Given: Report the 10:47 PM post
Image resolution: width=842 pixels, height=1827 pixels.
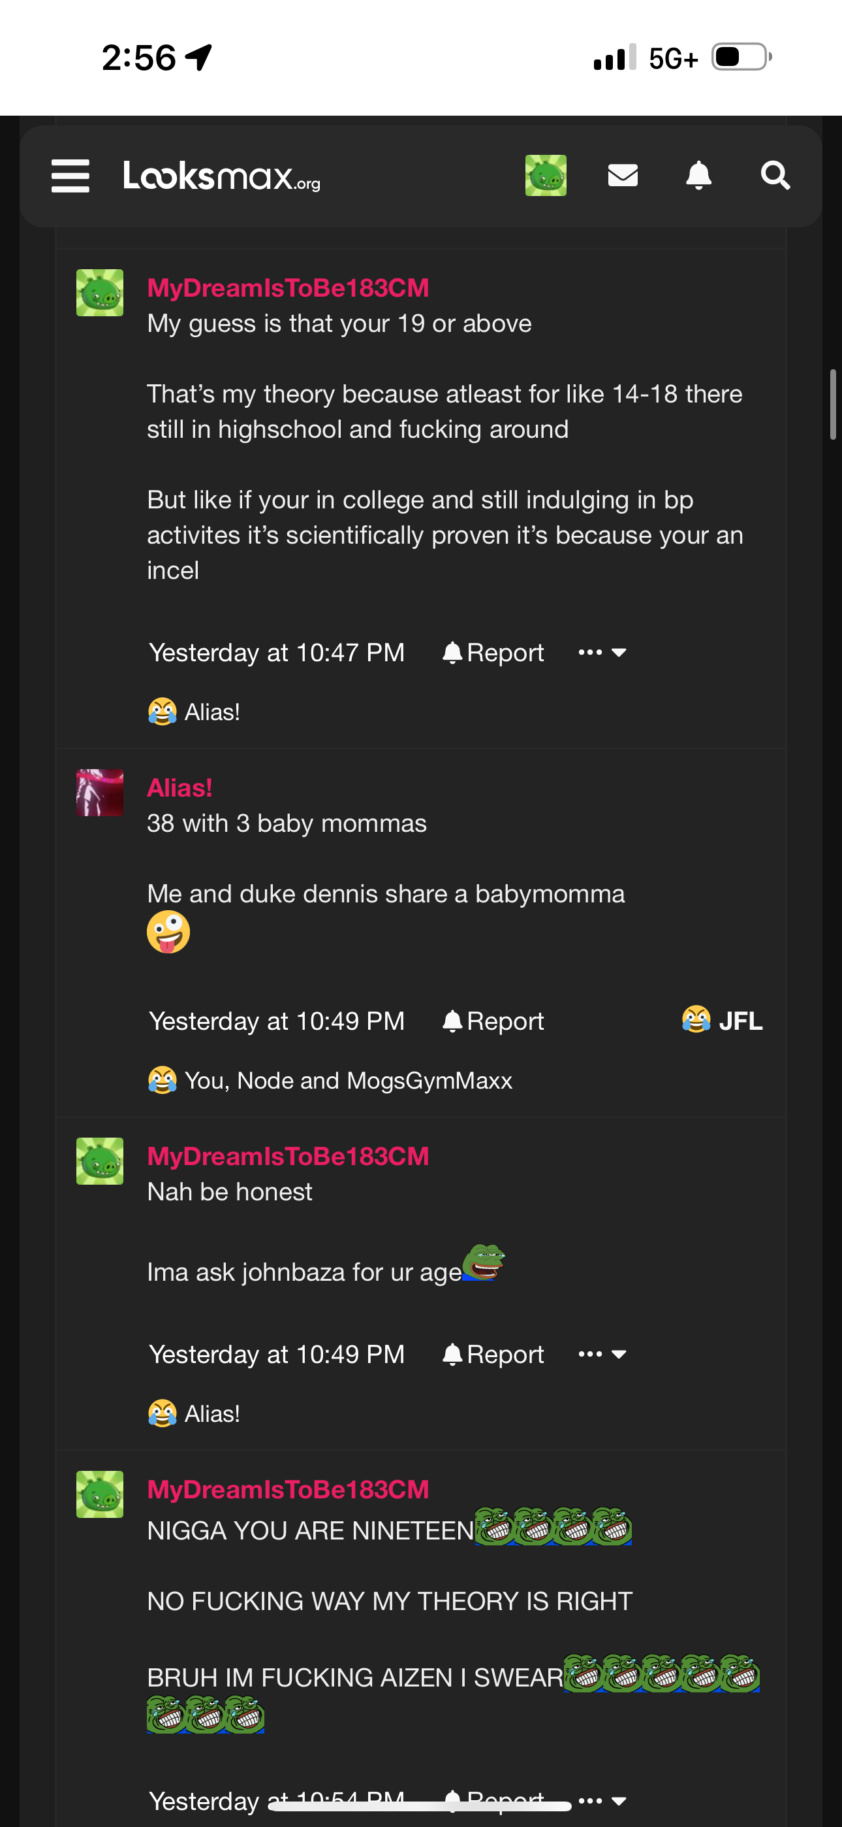Looking at the screenshot, I should coord(493,653).
